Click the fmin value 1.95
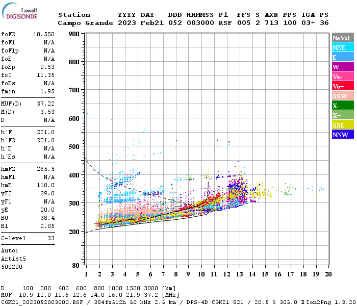This screenshot has height=306, width=357. pyautogui.click(x=47, y=91)
